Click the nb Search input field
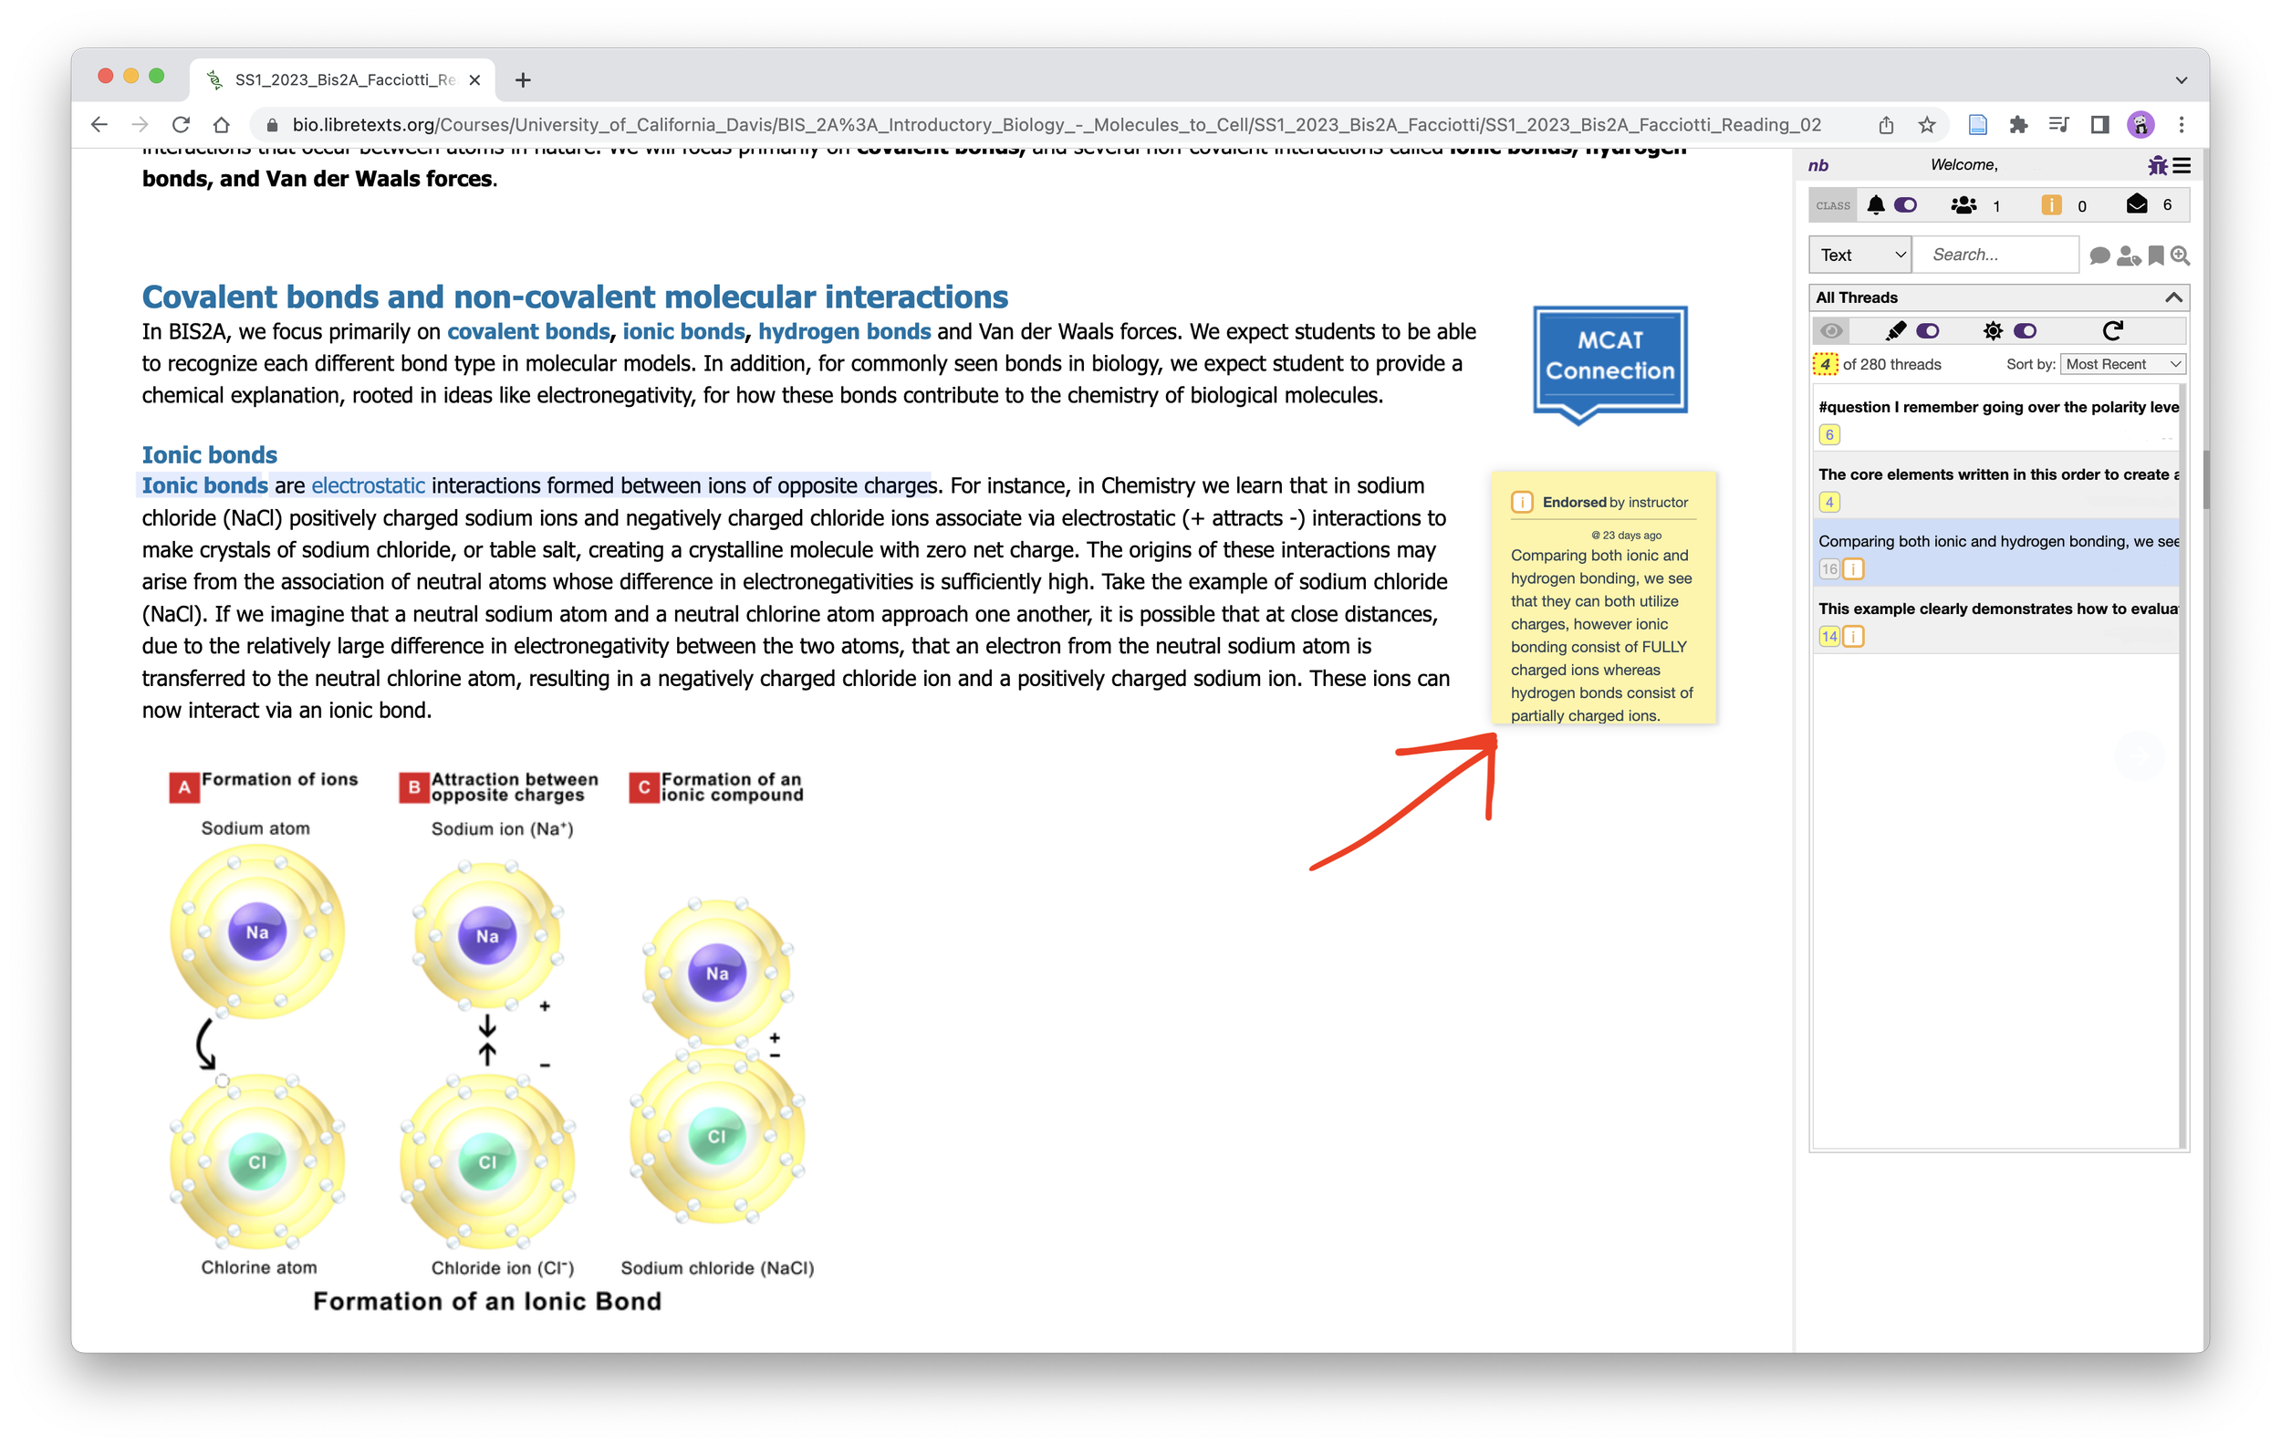The height and width of the screenshot is (1447, 2281). tap(1996, 255)
